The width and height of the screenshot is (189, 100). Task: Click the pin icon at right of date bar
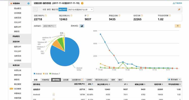(x=179, y=10)
